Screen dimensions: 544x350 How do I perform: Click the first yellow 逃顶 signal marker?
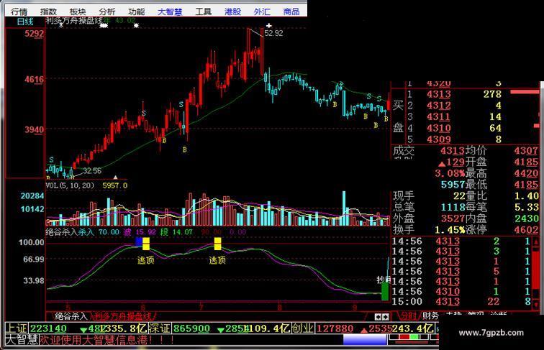coord(146,244)
